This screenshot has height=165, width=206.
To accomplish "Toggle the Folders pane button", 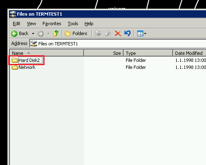I will [76, 33].
